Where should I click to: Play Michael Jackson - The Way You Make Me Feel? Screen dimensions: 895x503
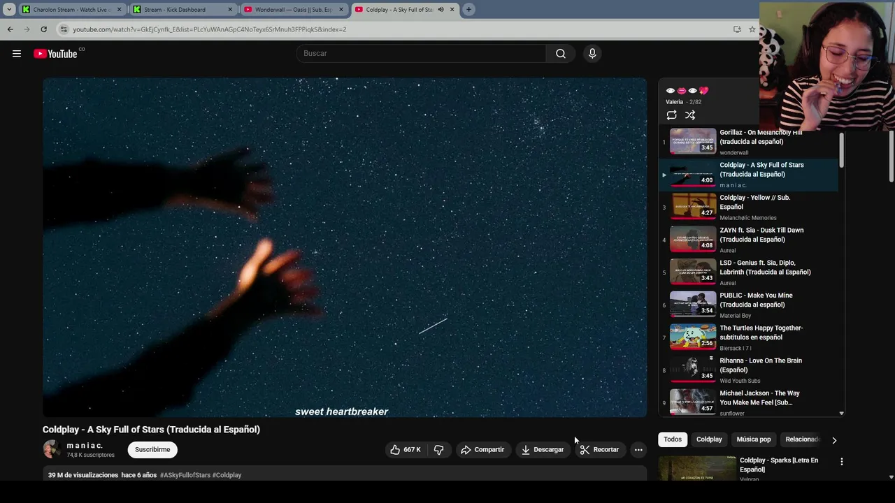pos(748,402)
